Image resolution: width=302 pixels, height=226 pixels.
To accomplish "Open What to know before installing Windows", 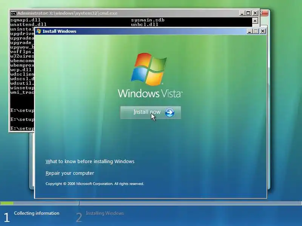I will (x=90, y=161).
